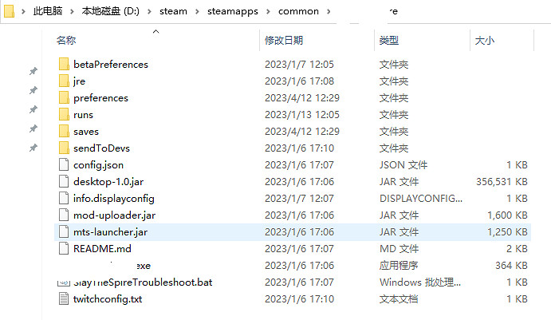Navigate to 此电脑 in address bar
Image resolution: width=551 pixels, height=320 pixels.
50,12
